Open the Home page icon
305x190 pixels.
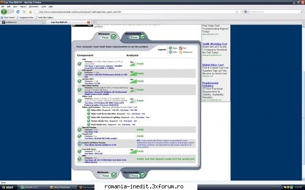pos(30,12)
